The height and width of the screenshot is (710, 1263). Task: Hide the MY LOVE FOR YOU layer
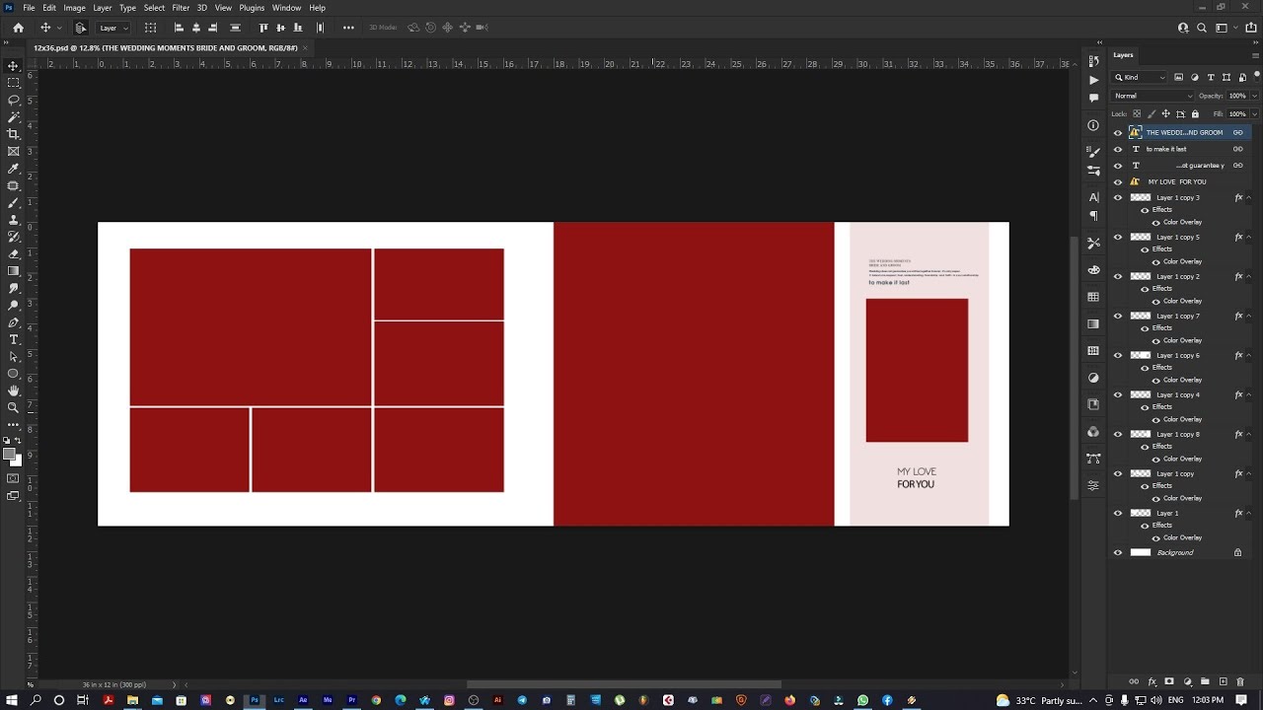1118,181
